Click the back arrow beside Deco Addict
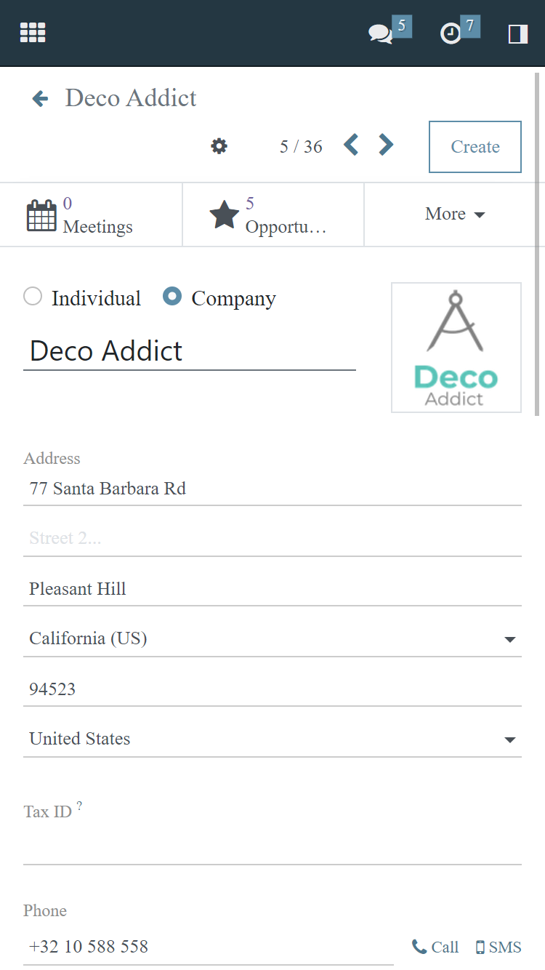The image size is (545, 970). click(x=40, y=98)
